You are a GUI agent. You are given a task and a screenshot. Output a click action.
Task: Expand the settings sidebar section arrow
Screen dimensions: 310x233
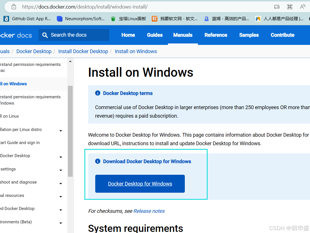tap(61, 170)
